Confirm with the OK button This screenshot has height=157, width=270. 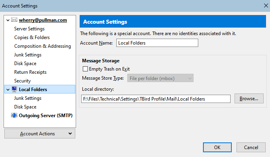217,148
